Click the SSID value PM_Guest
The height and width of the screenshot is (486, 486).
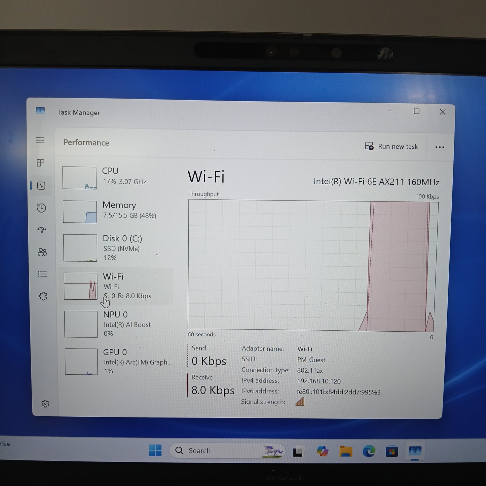click(x=311, y=360)
